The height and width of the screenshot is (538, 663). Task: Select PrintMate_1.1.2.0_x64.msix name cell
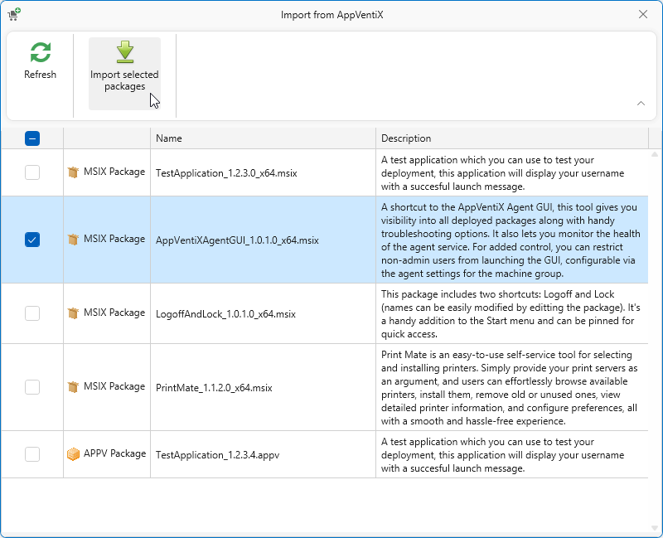point(263,387)
